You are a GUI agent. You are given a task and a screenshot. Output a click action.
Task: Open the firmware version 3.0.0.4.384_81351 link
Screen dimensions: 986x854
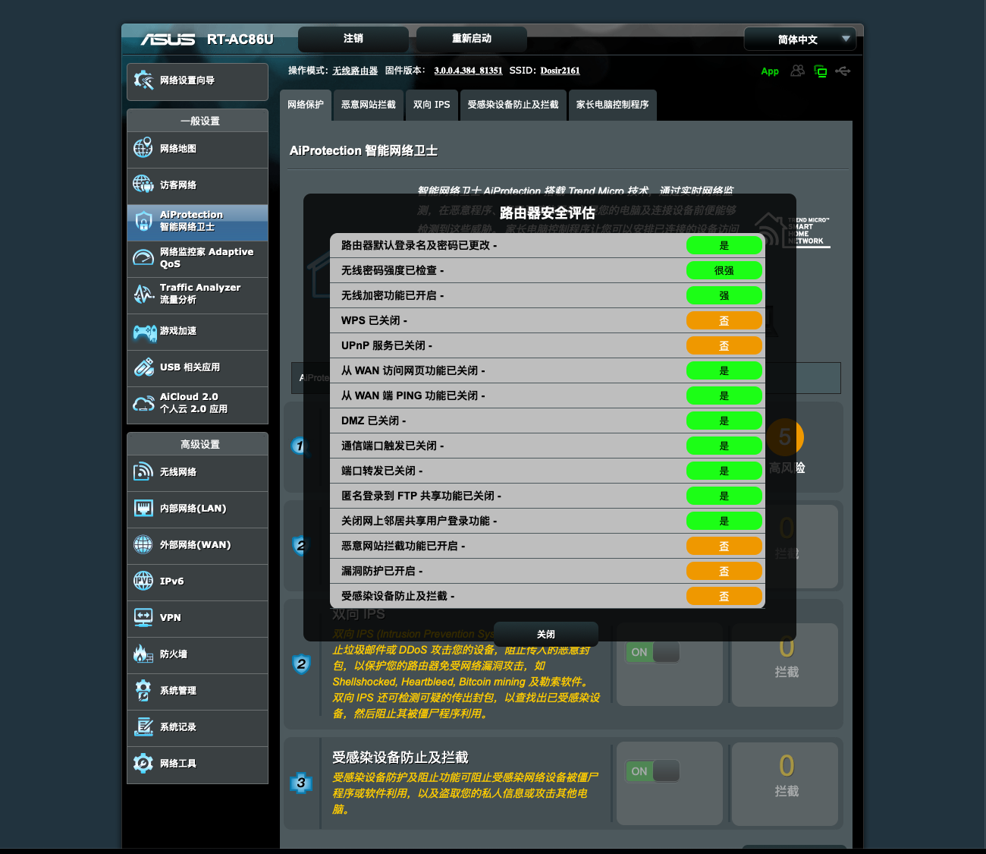[x=468, y=71]
